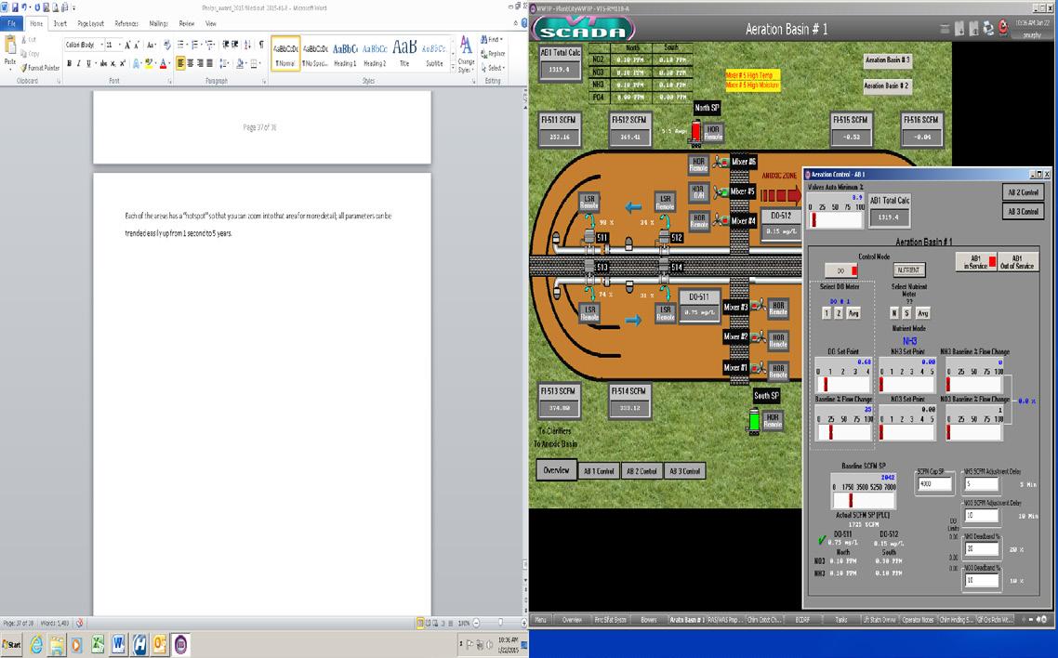
Task: Open Excel from the taskbar
Action: tap(98, 645)
